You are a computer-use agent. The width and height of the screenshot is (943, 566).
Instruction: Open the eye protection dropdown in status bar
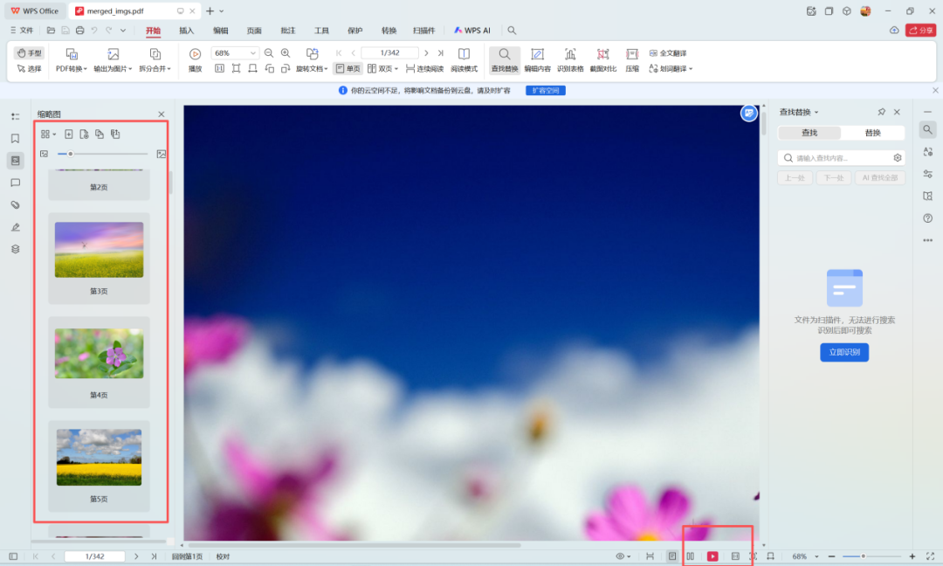pos(623,556)
